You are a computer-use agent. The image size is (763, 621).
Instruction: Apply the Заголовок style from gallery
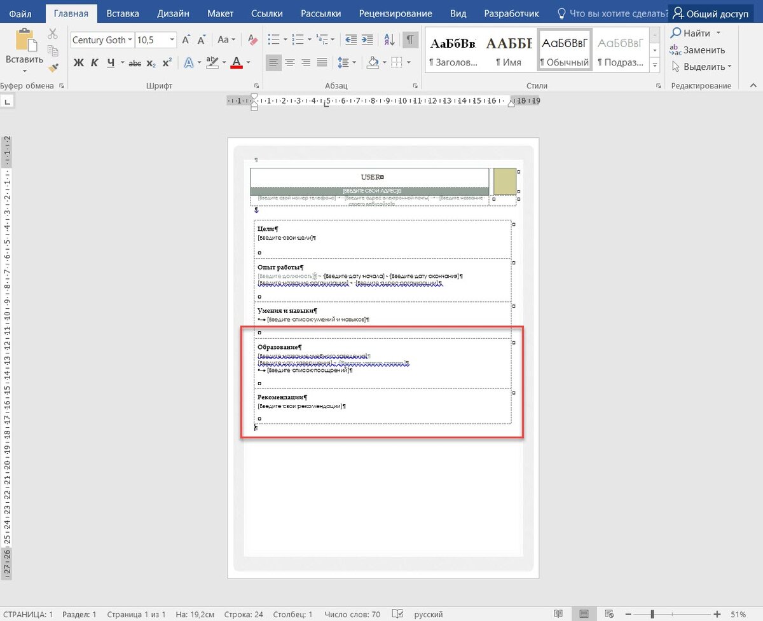(x=453, y=50)
